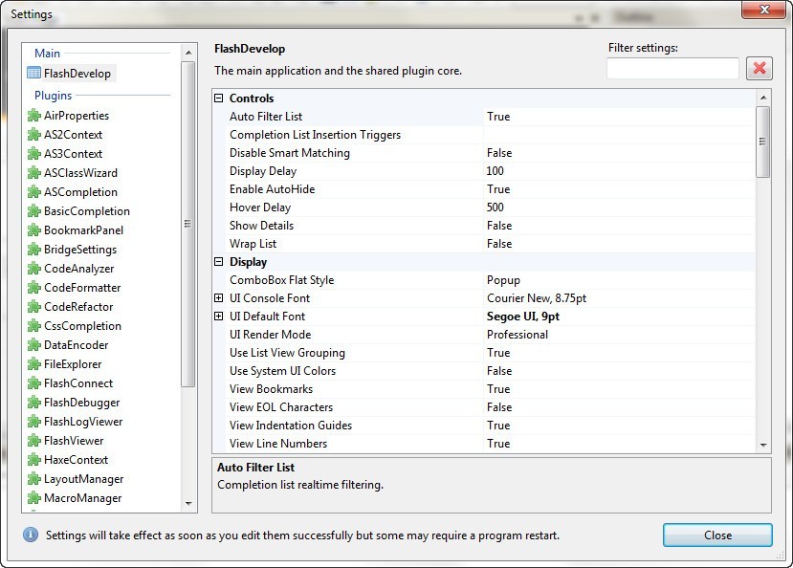Expand the UI Console Font property
The height and width of the screenshot is (568, 793).
click(x=218, y=298)
